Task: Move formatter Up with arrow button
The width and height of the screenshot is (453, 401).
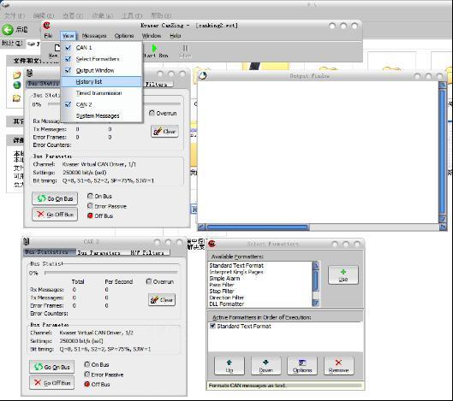Action: pyautogui.click(x=229, y=366)
